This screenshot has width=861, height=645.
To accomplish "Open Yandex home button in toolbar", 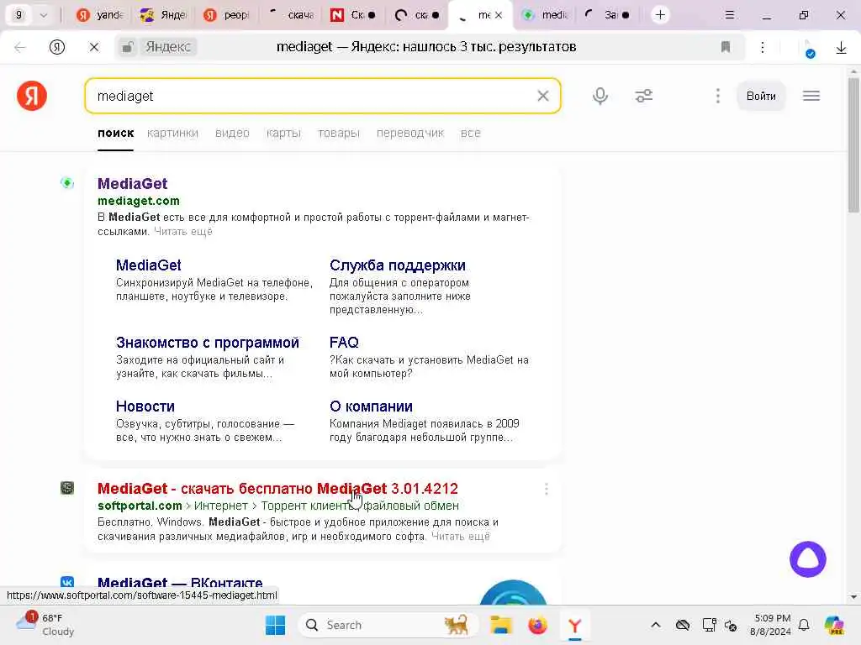I will [x=57, y=47].
